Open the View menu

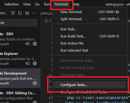click(27, 4)
